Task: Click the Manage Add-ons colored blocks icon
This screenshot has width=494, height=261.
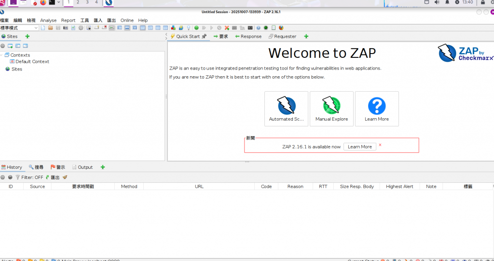Action: [173, 27]
